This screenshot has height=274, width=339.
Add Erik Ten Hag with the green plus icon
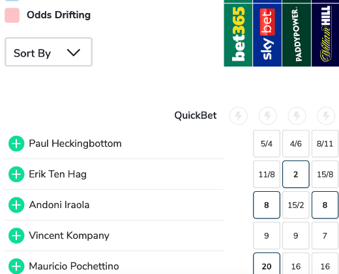click(x=16, y=174)
